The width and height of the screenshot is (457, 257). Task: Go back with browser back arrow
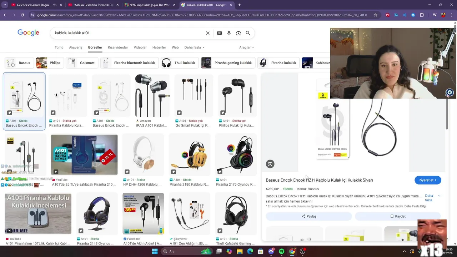pos(5,15)
